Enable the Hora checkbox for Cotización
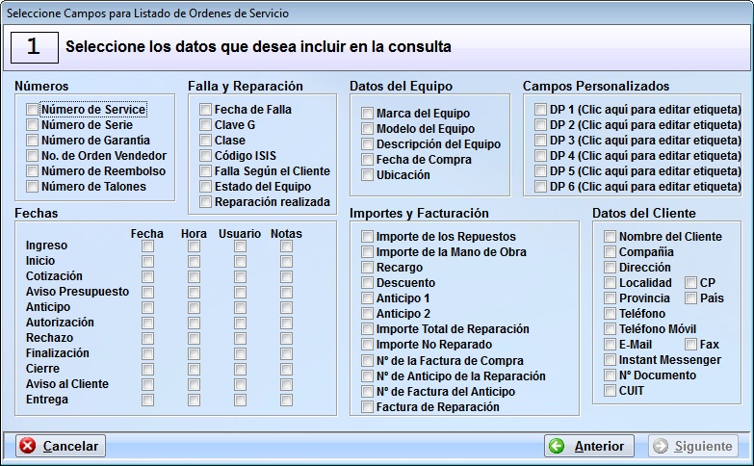Viewport: 754px width, 466px height. pos(194,276)
